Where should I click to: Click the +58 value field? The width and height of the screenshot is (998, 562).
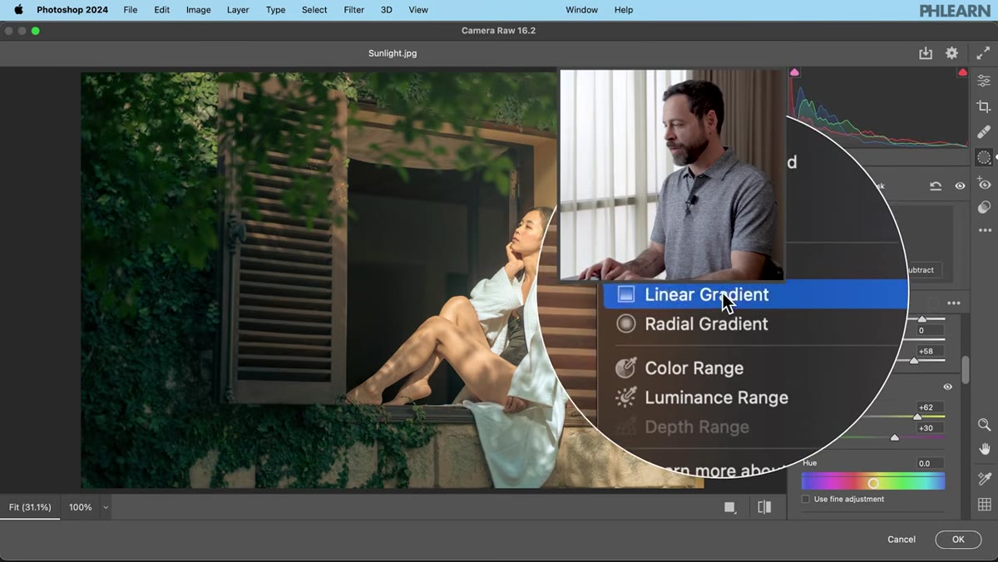[x=930, y=351]
